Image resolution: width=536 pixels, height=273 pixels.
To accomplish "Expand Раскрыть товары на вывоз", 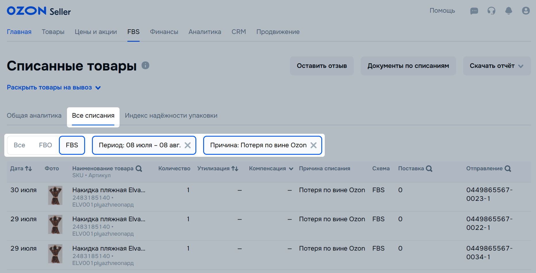I will tap(54, 87).
